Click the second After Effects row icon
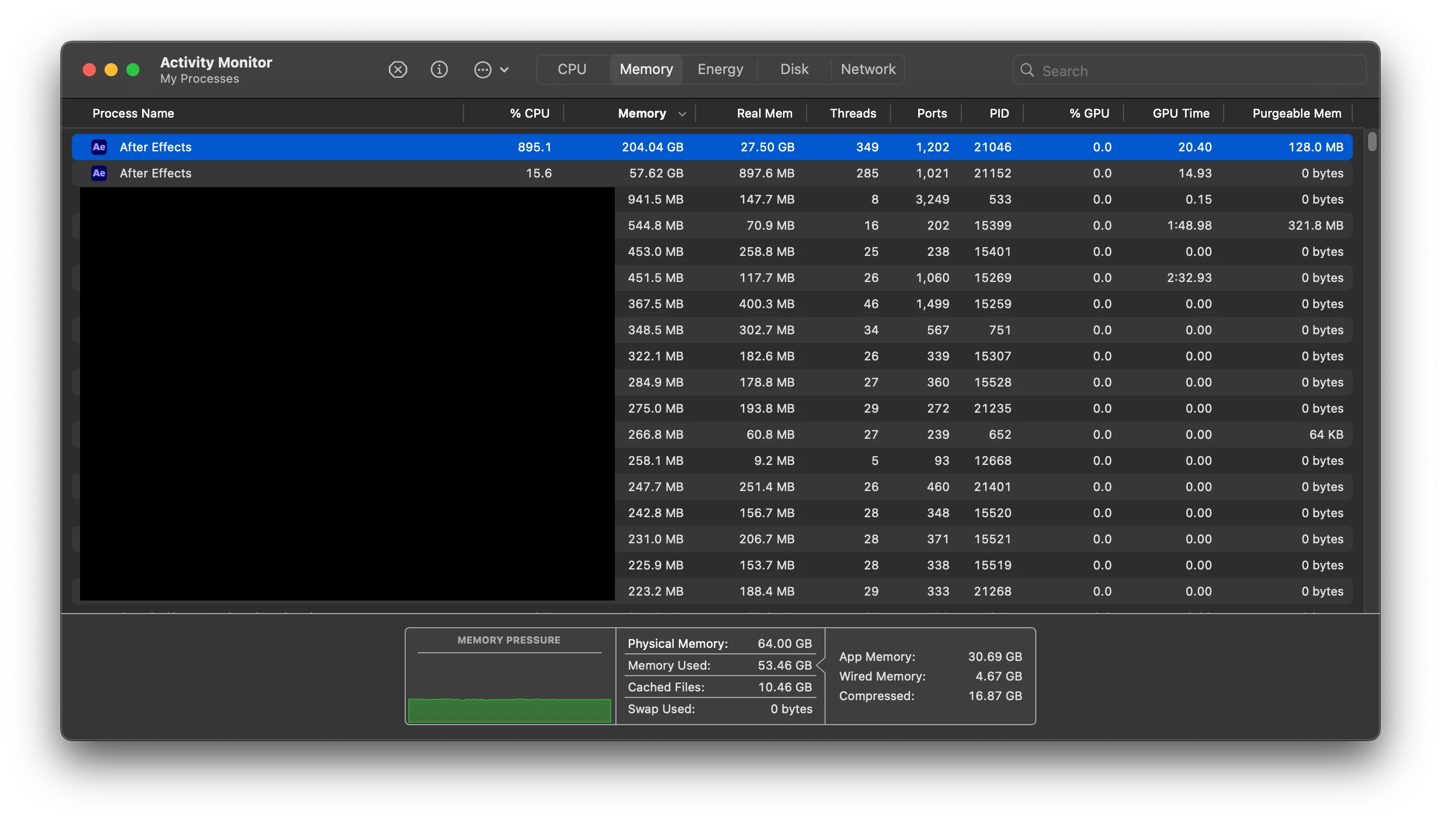The width and height of the screenshot is (1441, 821). [99, 173]
